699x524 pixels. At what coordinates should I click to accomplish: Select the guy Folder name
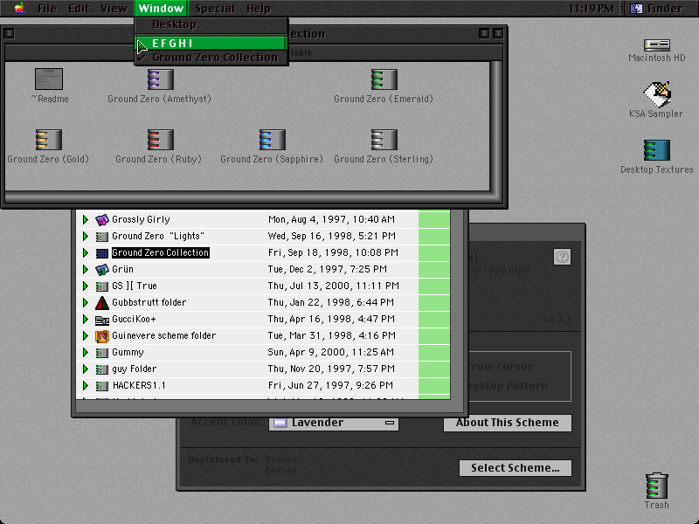[135, 369]
